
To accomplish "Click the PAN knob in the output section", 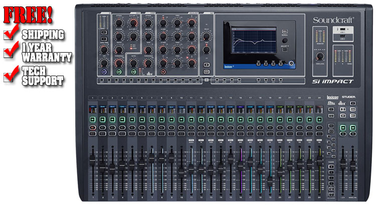I will point(206,50).
